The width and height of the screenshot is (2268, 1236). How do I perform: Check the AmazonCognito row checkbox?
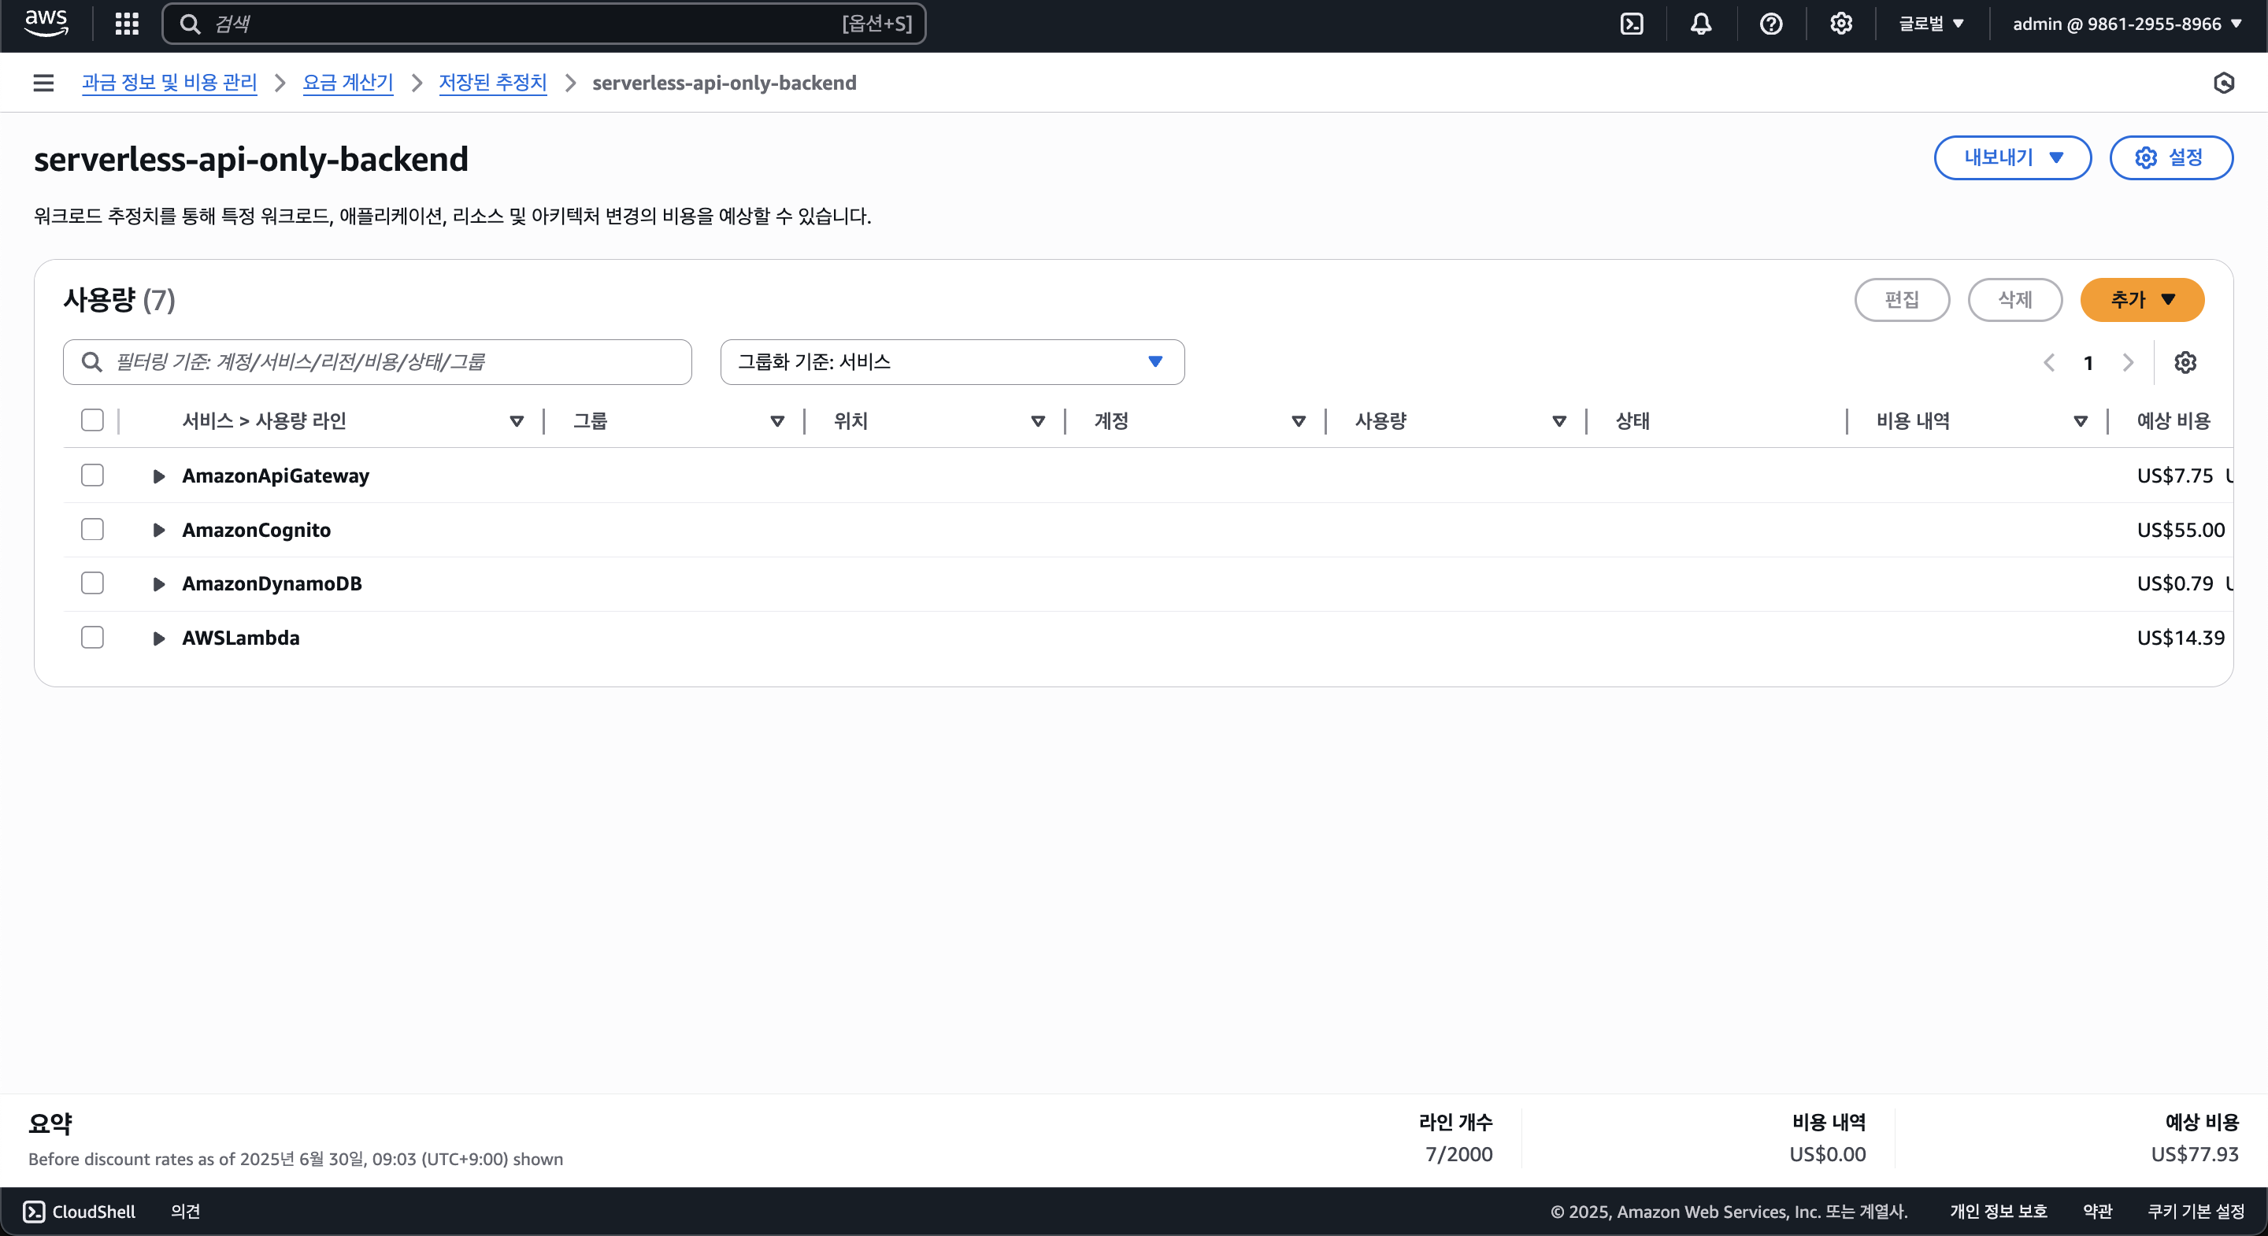point(92,530)
